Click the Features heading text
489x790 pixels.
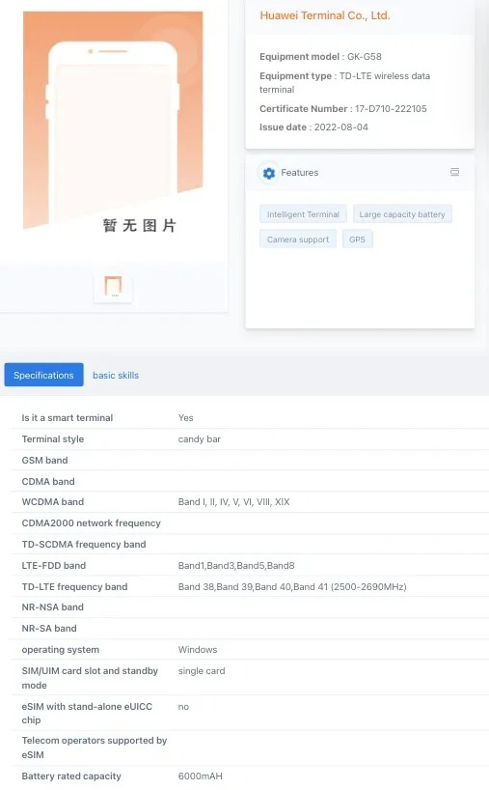pyautogui.click(x=300, y=172)
